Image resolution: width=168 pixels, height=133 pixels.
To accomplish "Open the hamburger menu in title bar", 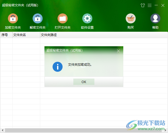I will 150,5.
